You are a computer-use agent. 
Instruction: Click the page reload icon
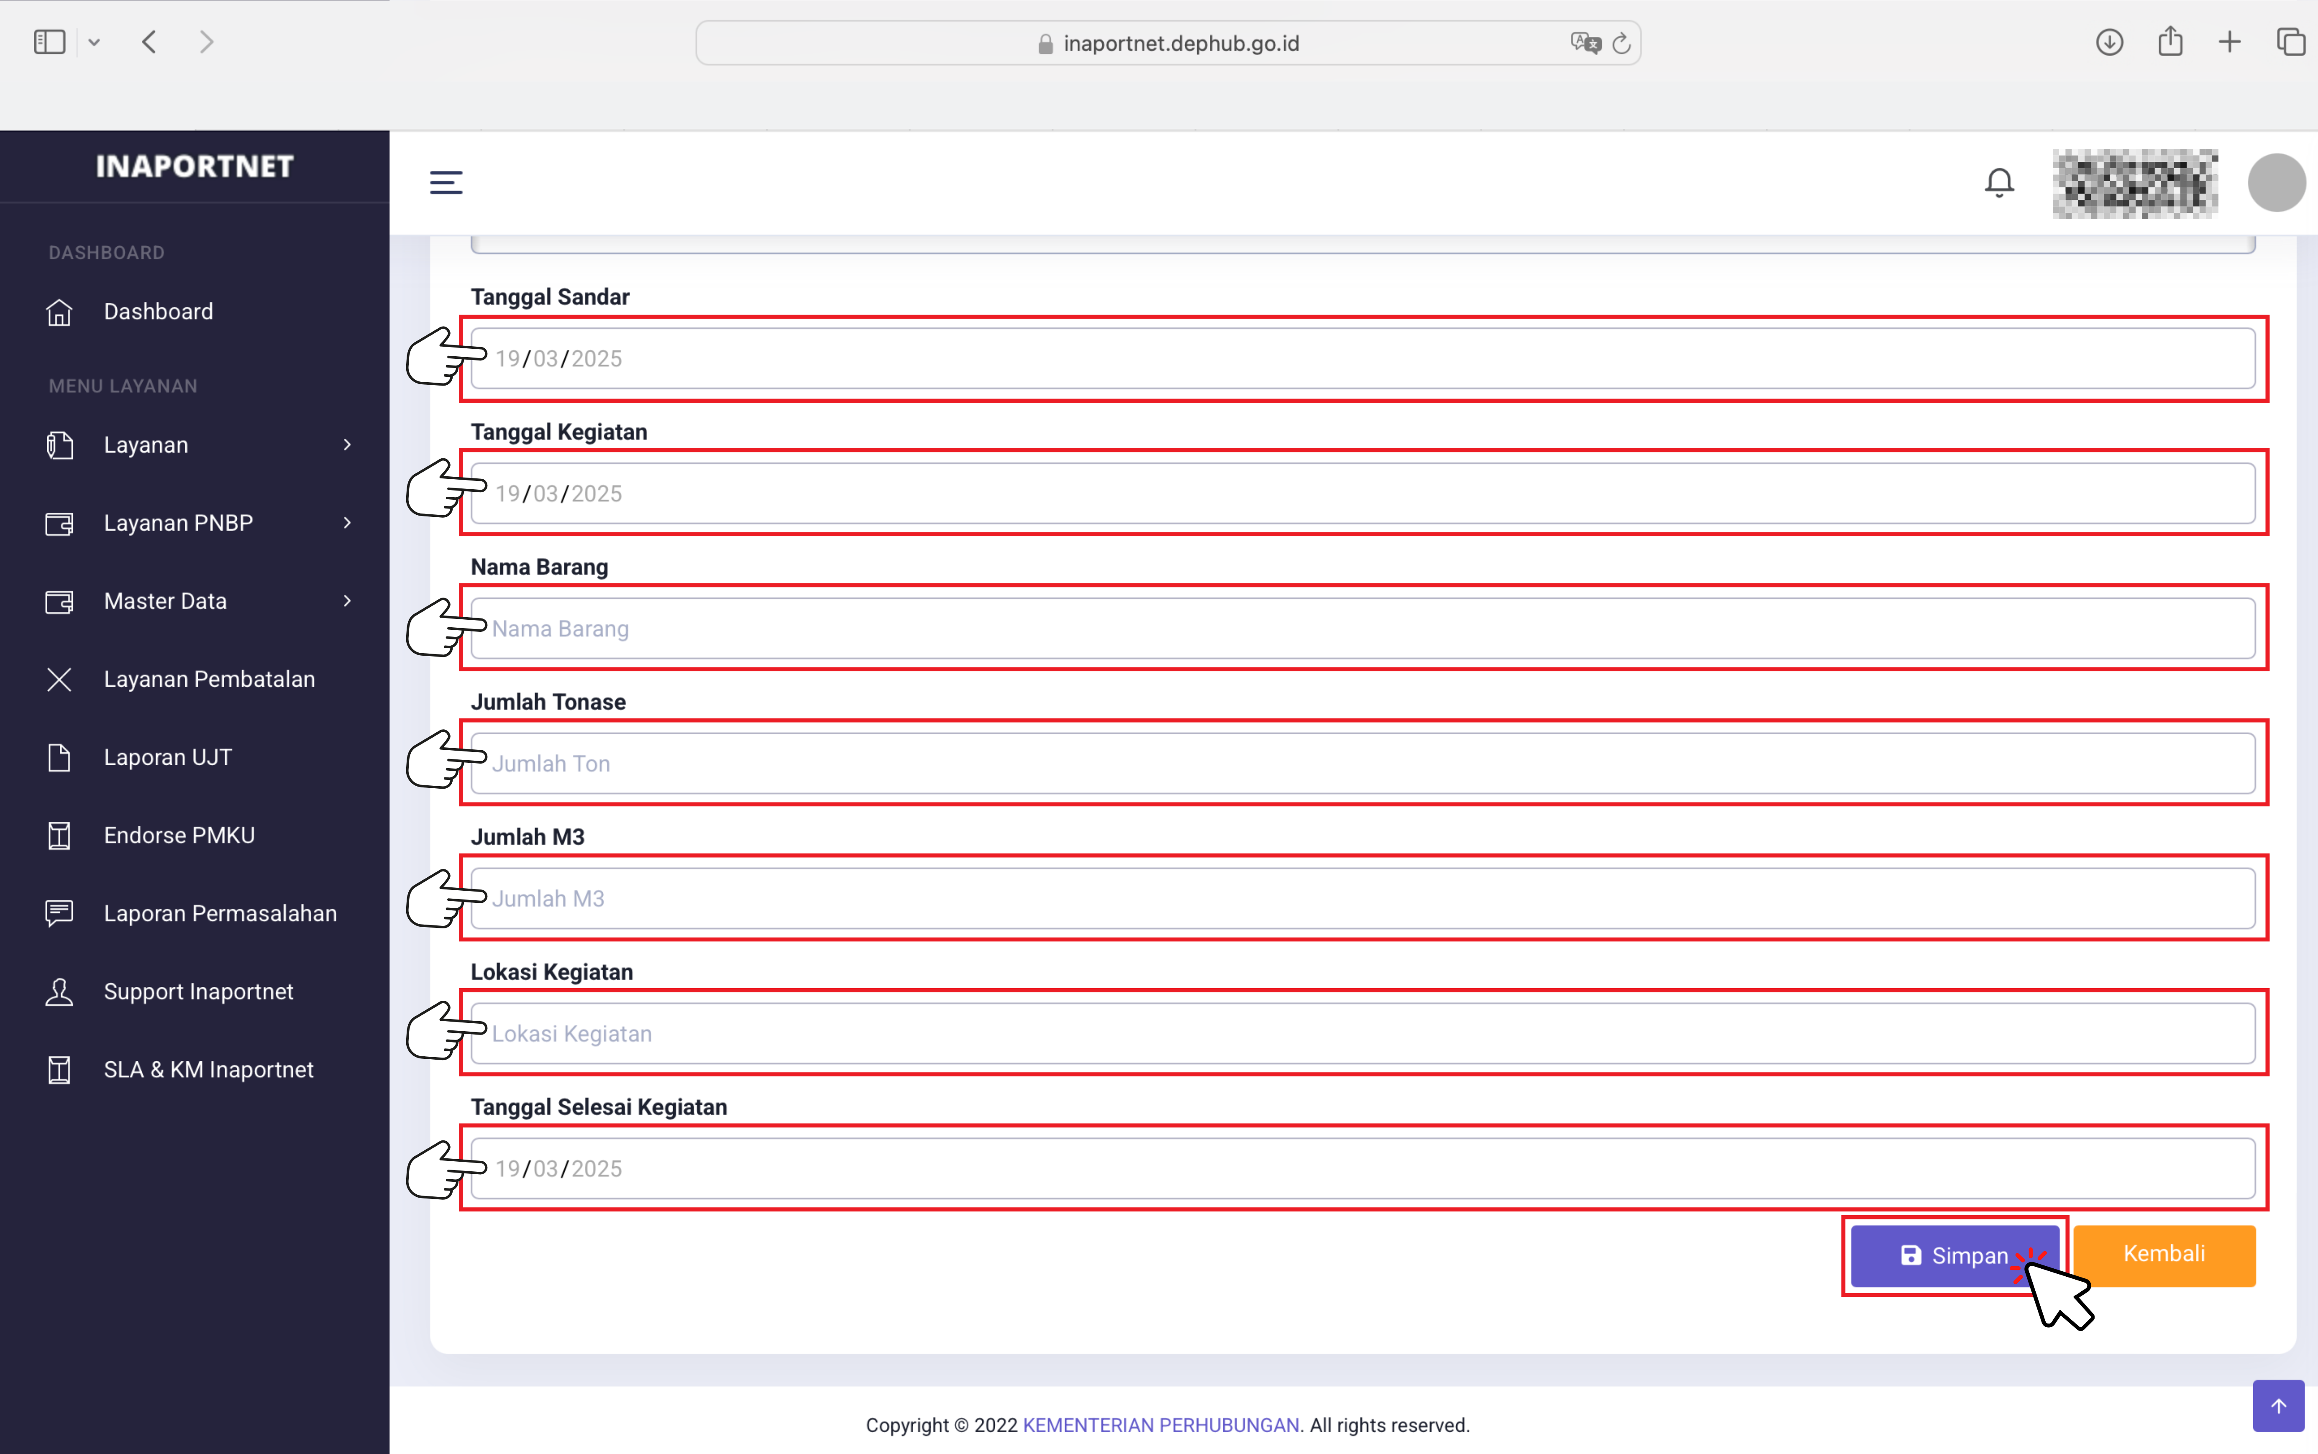pos(1621,43)
